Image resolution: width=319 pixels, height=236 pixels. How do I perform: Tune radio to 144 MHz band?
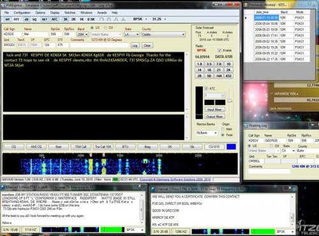tap(219, 76)
